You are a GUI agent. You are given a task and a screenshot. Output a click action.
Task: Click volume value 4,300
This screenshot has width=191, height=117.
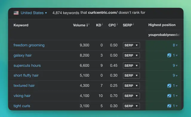84,86
